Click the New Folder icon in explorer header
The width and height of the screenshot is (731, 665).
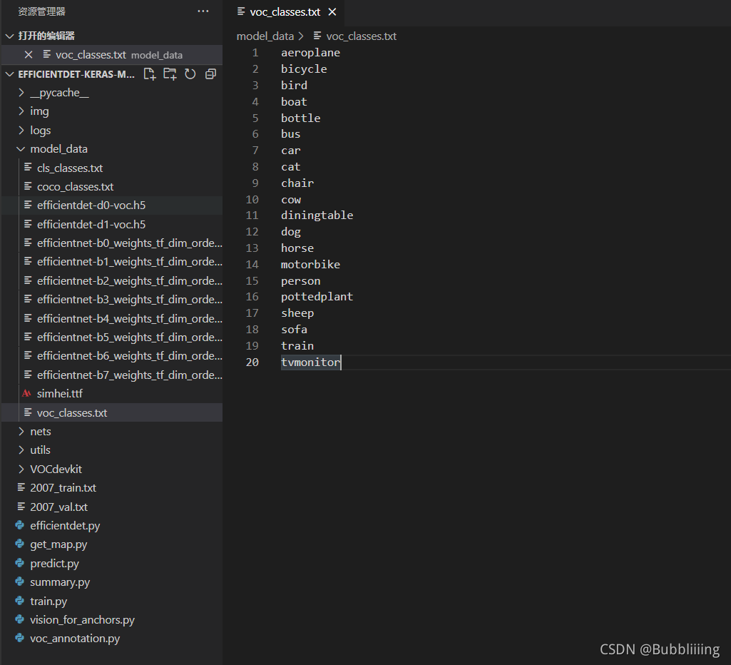click(x=170, y=74)
